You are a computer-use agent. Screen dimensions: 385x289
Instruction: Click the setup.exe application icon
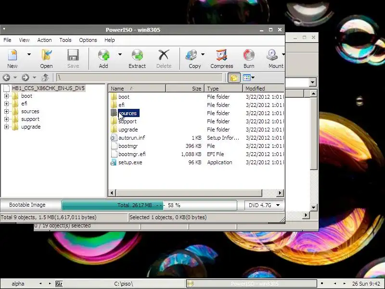(x=114, y=162)
